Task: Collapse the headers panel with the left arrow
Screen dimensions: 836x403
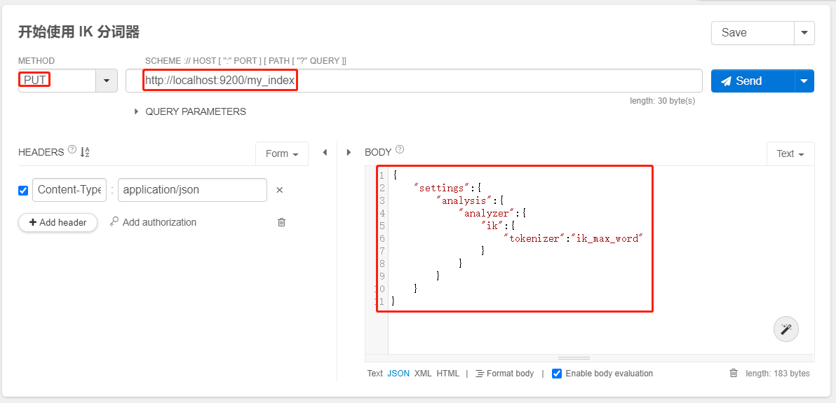Action: pos(325,152)
